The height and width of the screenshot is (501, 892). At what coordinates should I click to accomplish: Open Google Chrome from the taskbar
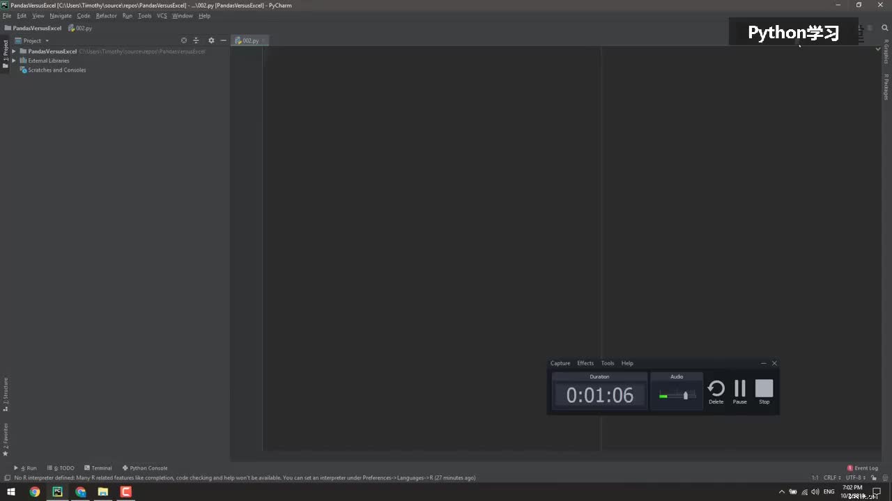point(35,492)
